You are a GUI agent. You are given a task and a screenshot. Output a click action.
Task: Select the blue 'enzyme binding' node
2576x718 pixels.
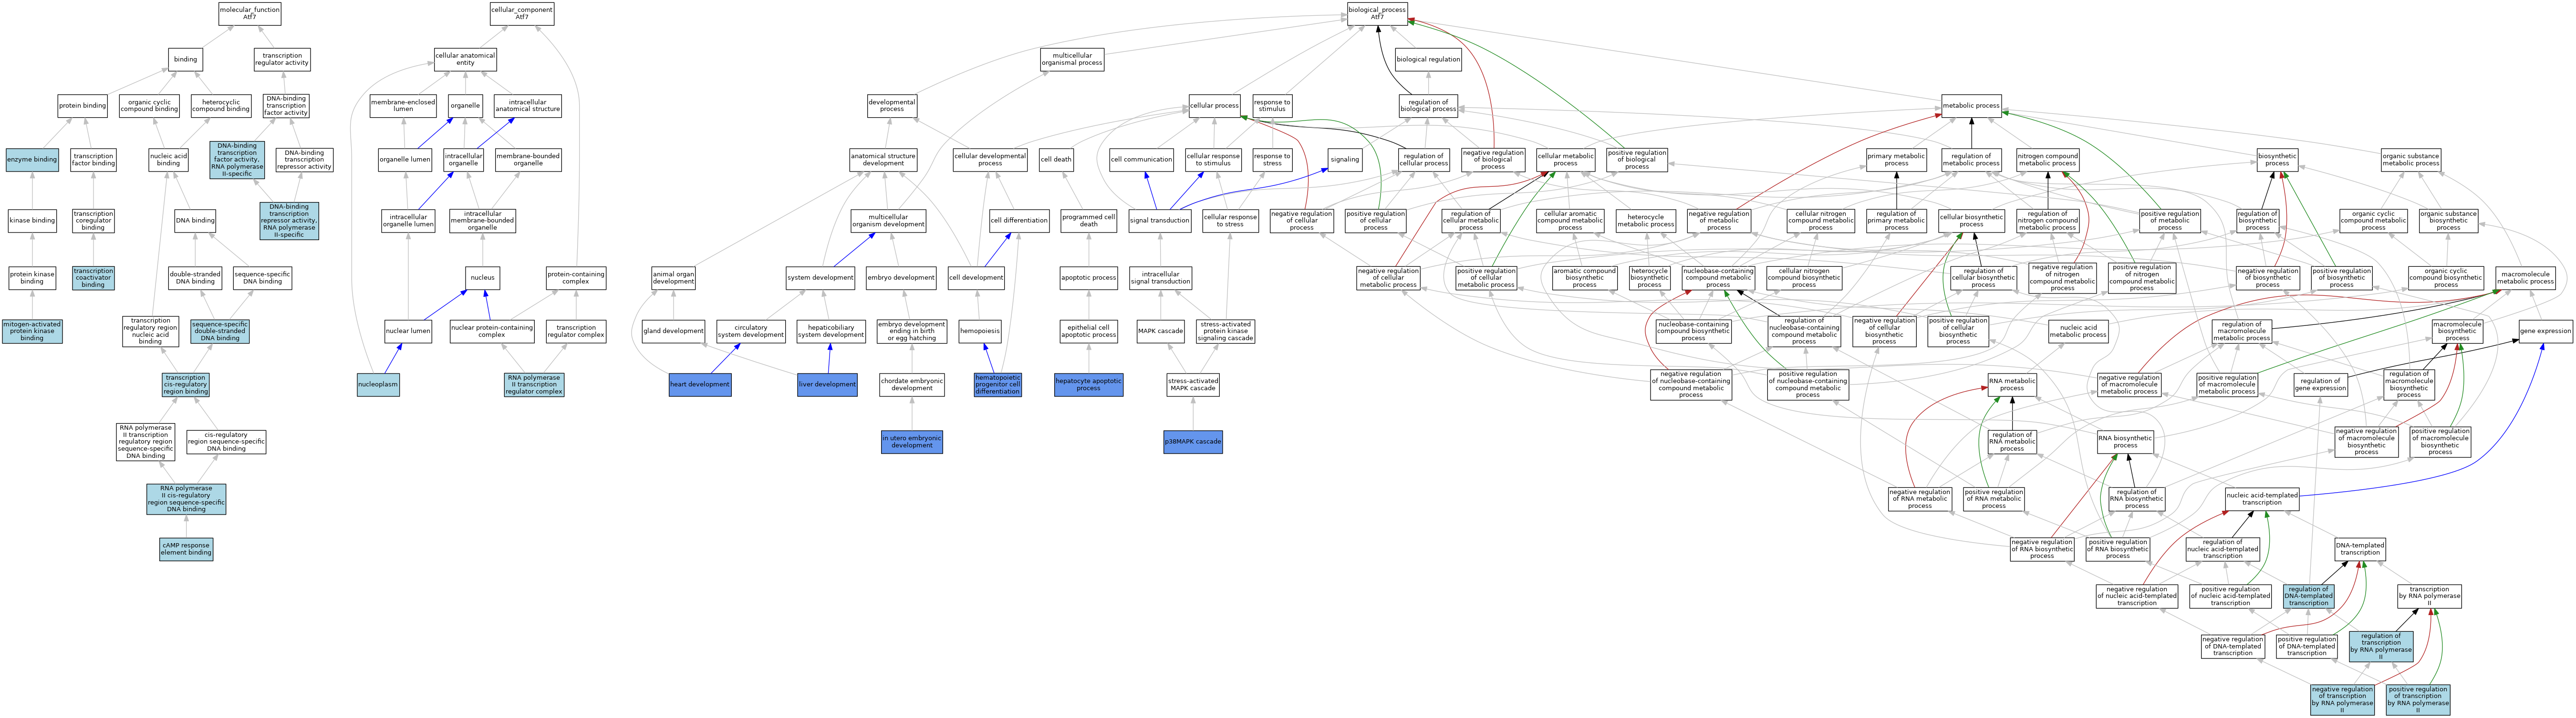[32, 160]
